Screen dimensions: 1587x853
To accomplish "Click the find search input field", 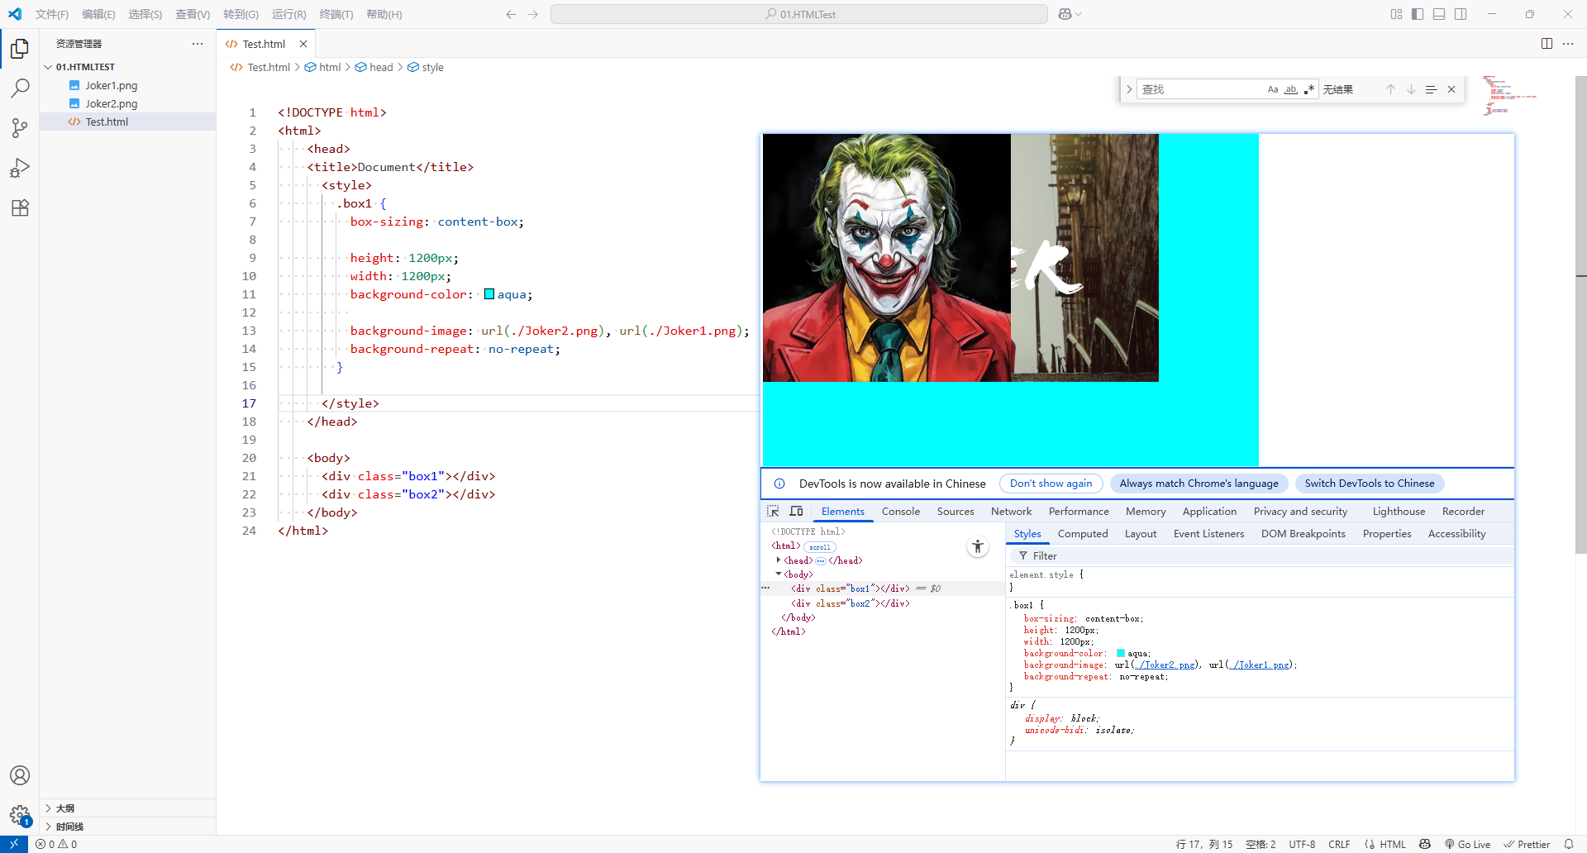I will click(x=1203, y=89).
